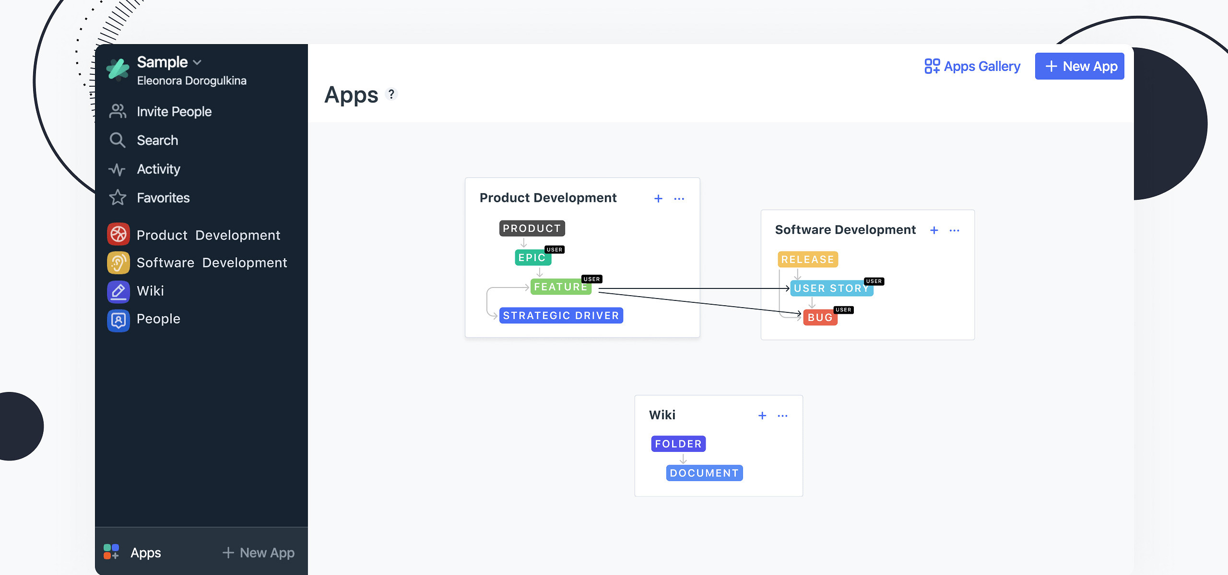Viewport: 1228px width, 575px height.
Task: Select Invite People in the sidebar
Action: click(174, 111)
